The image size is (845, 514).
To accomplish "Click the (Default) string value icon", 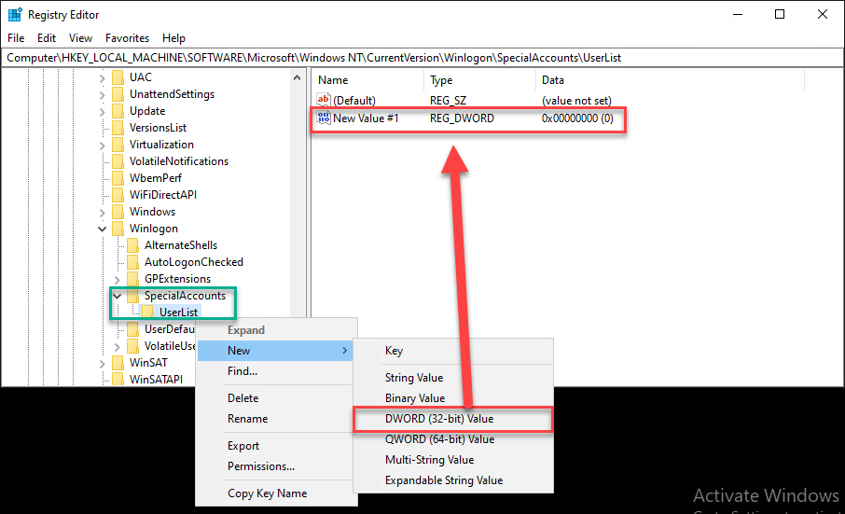I will point(324,100).
